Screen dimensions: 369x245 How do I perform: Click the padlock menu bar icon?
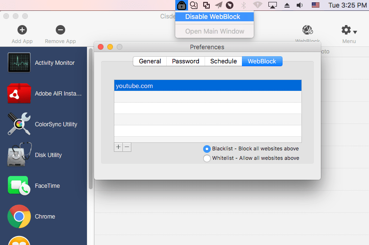point(181,5)
